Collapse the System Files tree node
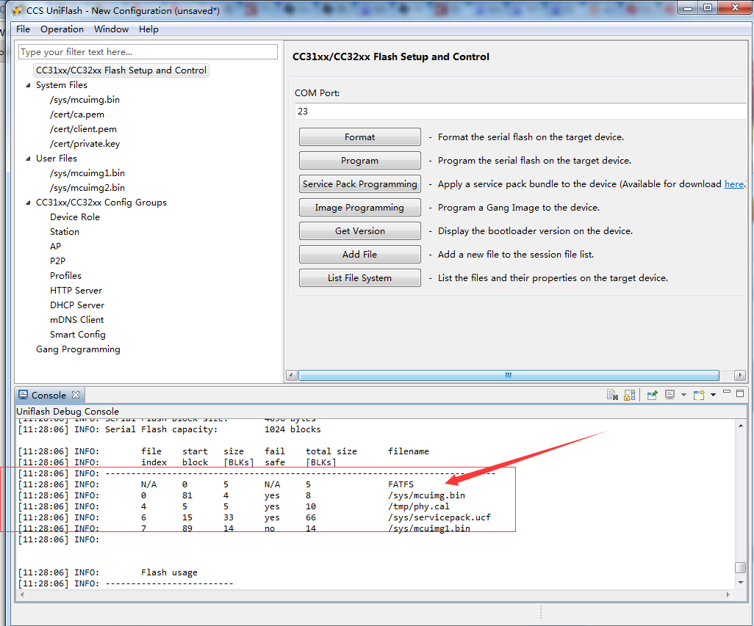 (x=28, y=85)
